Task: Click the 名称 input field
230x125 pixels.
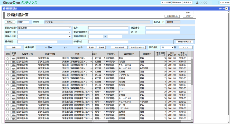Action: coord(108,28)
